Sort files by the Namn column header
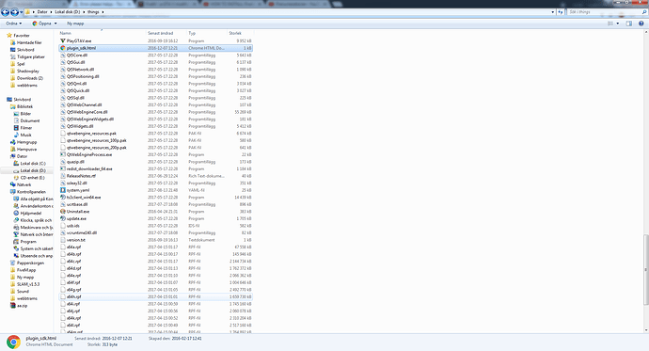 coord(66,33)
